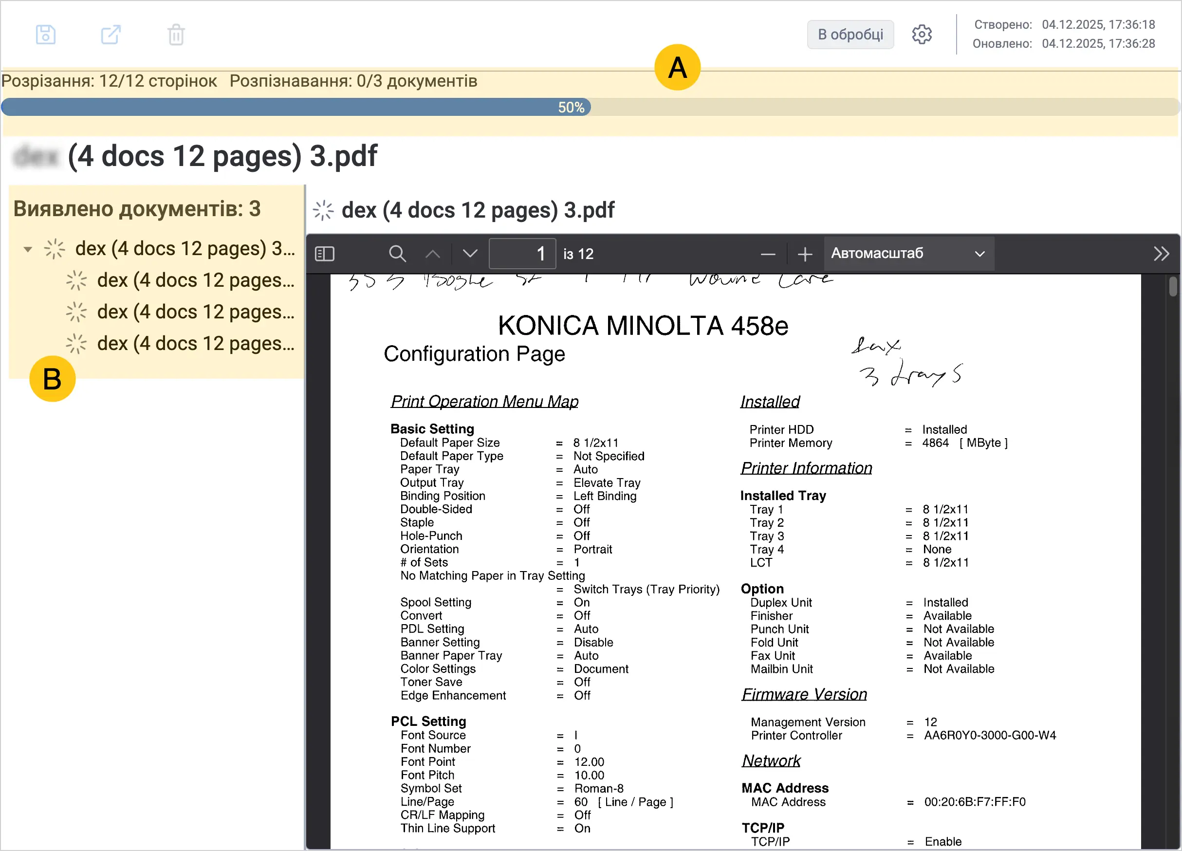The image size is (1182, 851).
Task: Open settings via the gear icon
Action: click(x=922, y=35)
